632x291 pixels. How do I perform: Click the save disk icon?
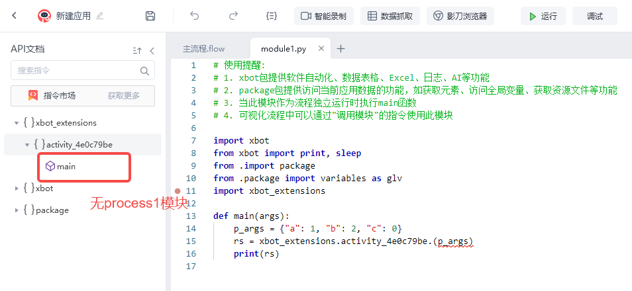150,16
